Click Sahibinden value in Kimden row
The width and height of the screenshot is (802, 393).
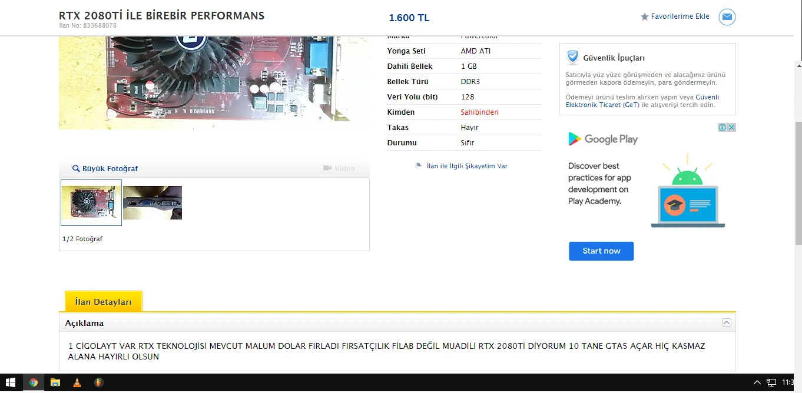(479, 112)
